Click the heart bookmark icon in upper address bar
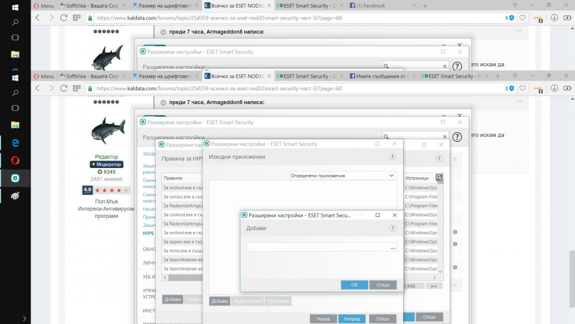Viewport: 575px width, 324px height. click(x=523, y=18)
